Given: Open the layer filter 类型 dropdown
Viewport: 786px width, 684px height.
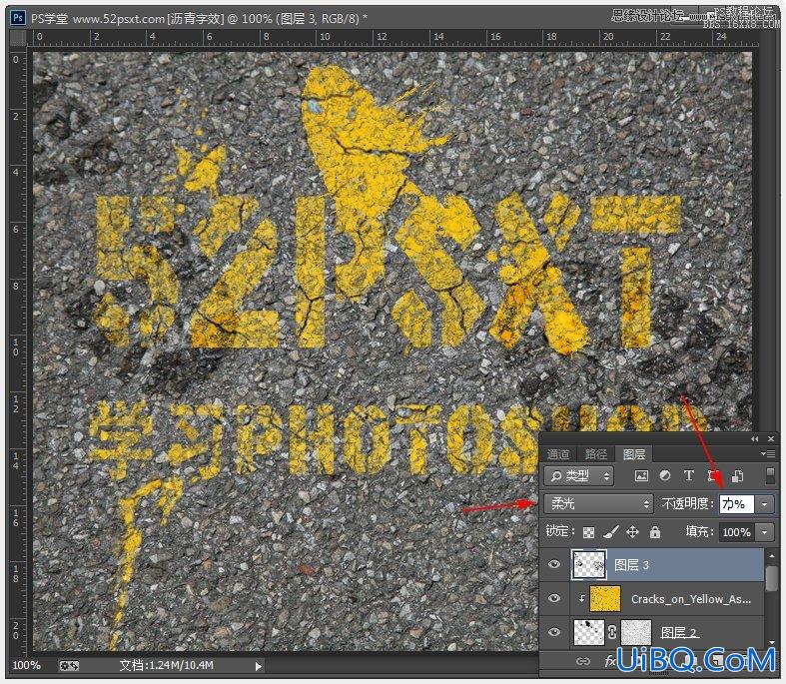Looking at the screenshot, I should (579, 475).
